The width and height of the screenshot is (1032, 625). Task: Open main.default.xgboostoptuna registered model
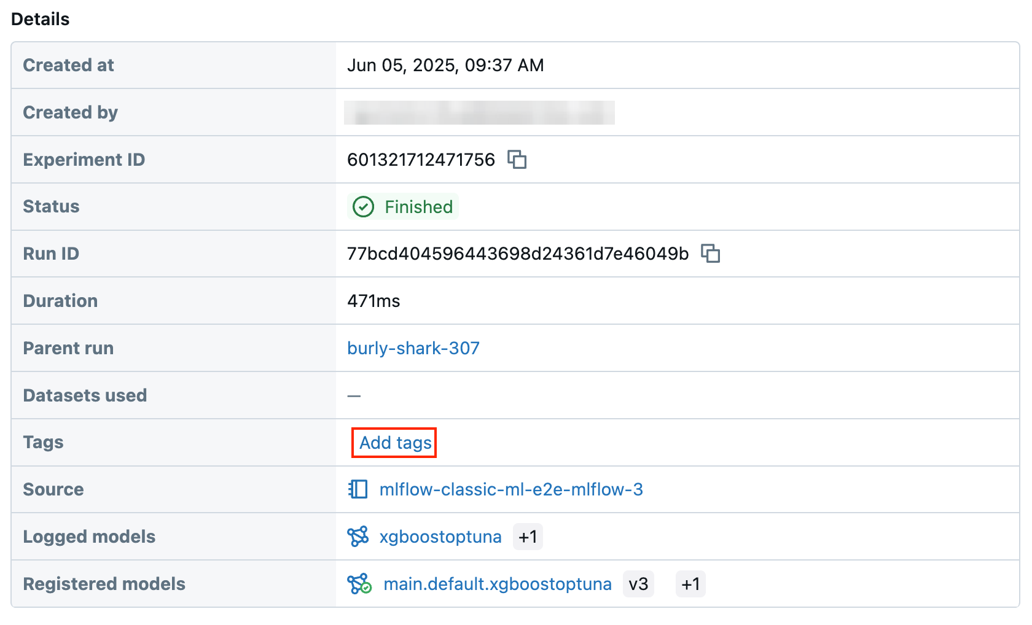click(x=497, y=584)
